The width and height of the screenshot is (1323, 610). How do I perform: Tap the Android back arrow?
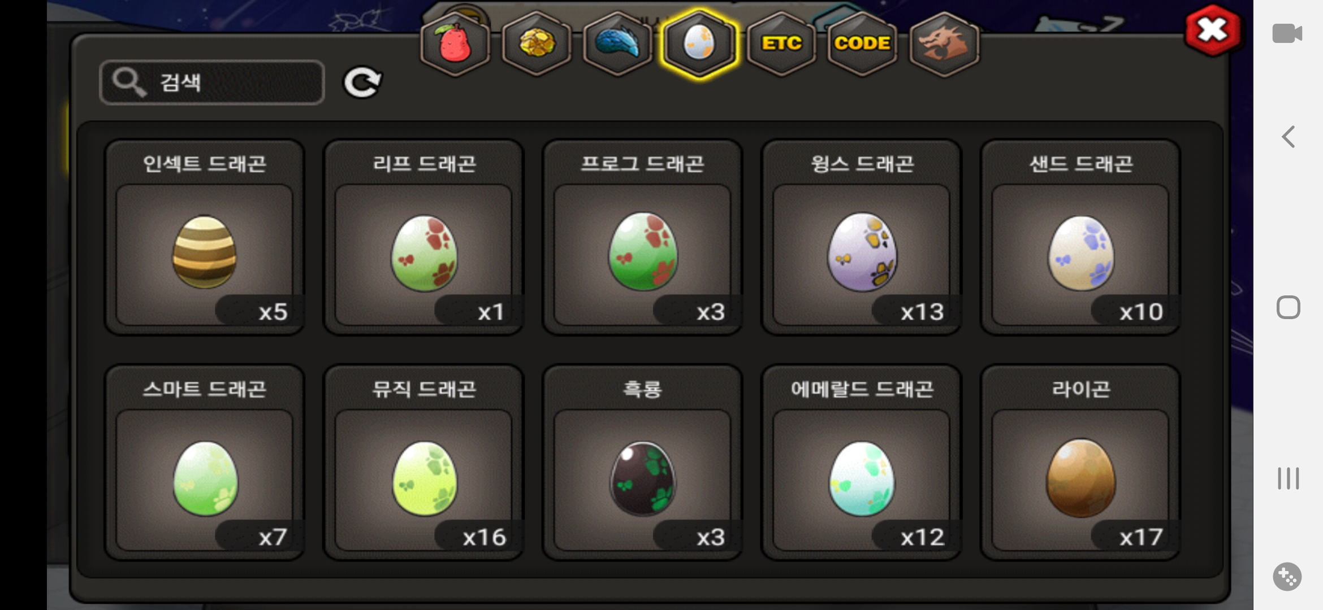click(x=1288, y=137)
